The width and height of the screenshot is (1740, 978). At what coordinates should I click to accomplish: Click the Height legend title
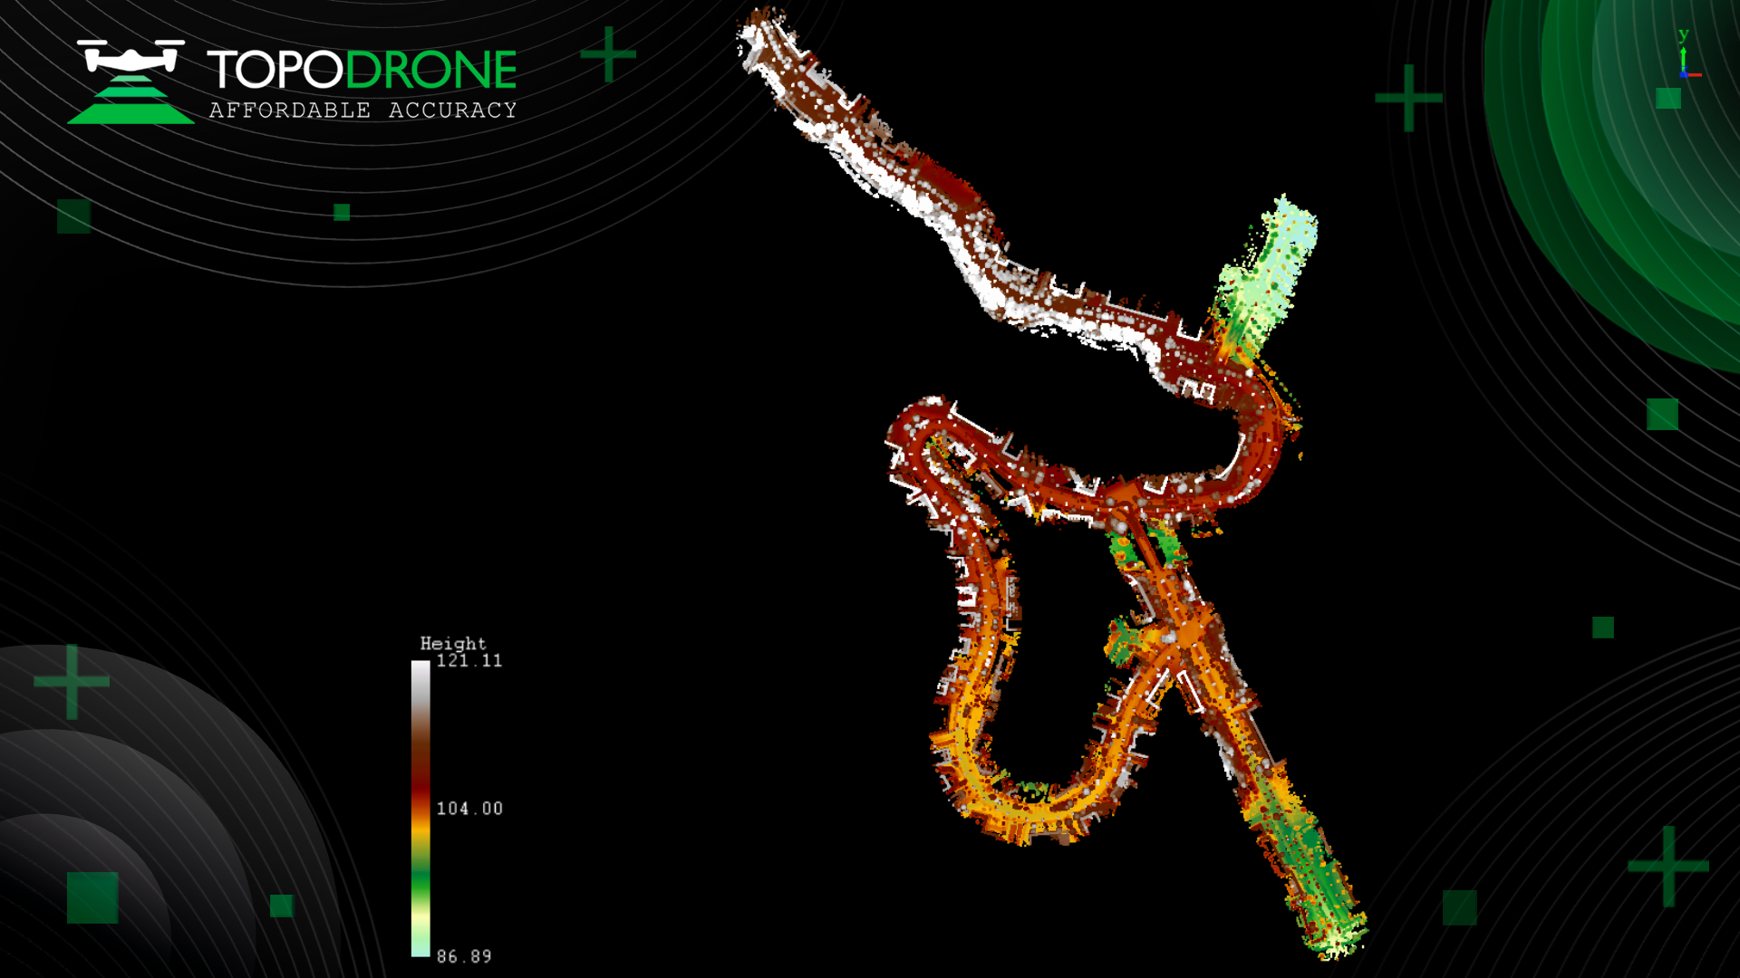coord(452,643)
